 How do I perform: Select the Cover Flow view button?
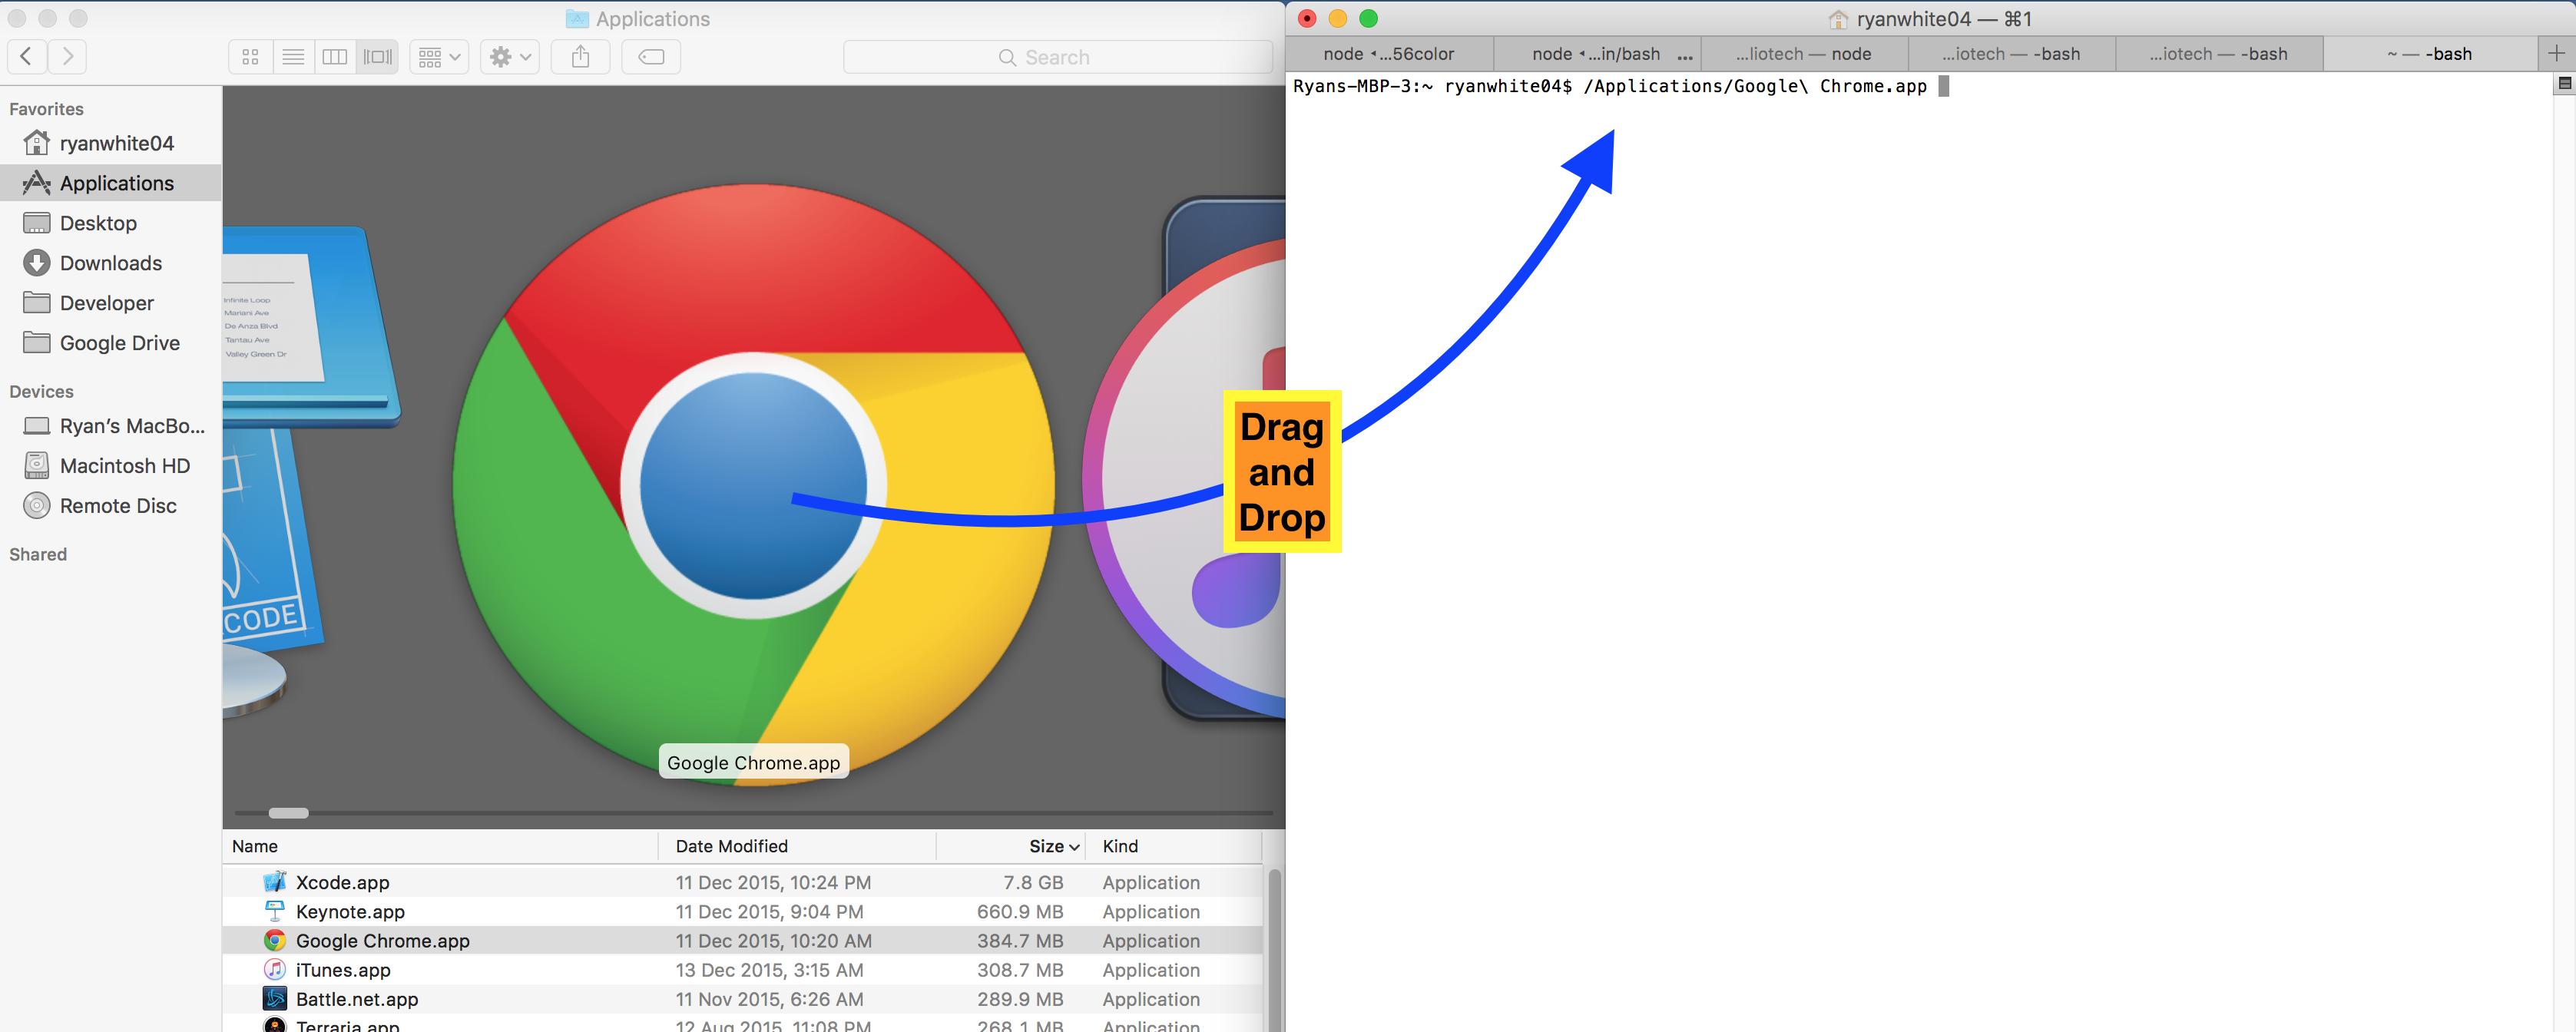(x=378, y=57)
